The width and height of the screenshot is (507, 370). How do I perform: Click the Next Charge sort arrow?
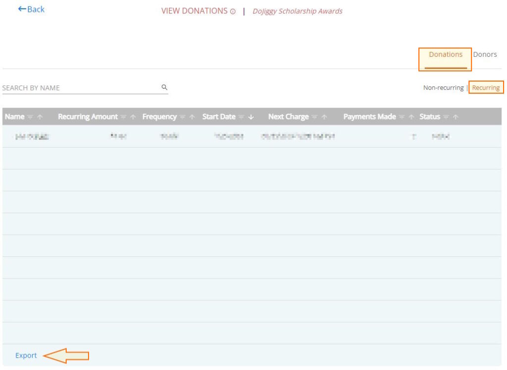[323, 117]
